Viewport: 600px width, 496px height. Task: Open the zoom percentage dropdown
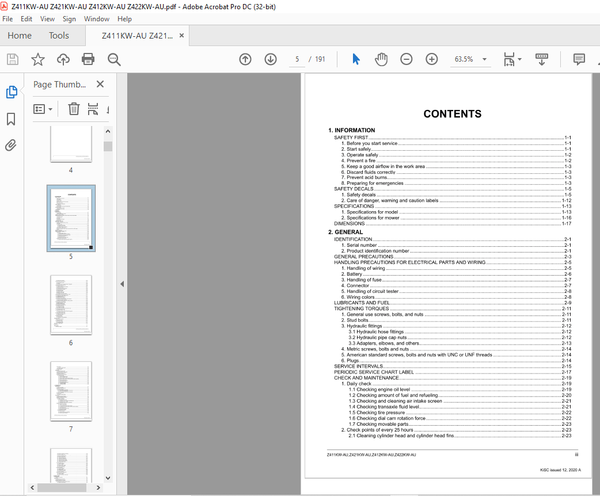pyautogui.click(x=484, y=59)
